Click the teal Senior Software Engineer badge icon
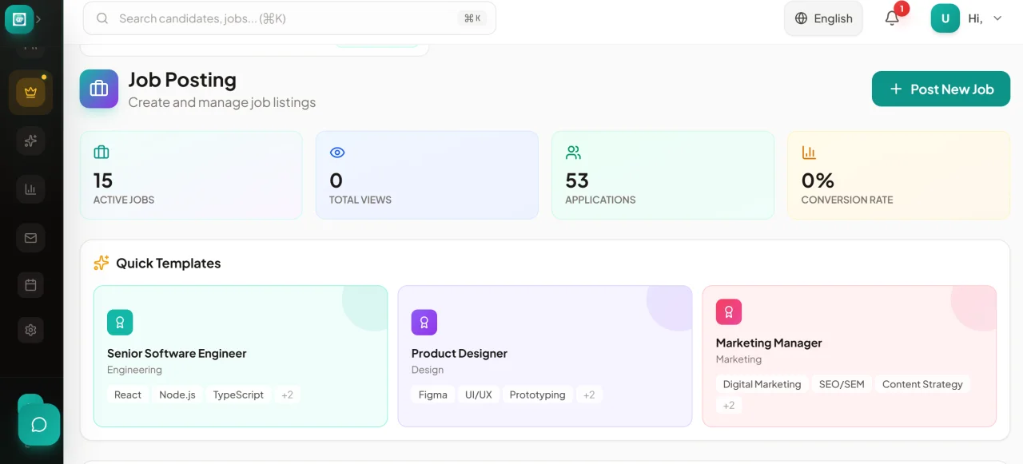The height and width of the screenshot is (464, 1023). tap(120, 323)
